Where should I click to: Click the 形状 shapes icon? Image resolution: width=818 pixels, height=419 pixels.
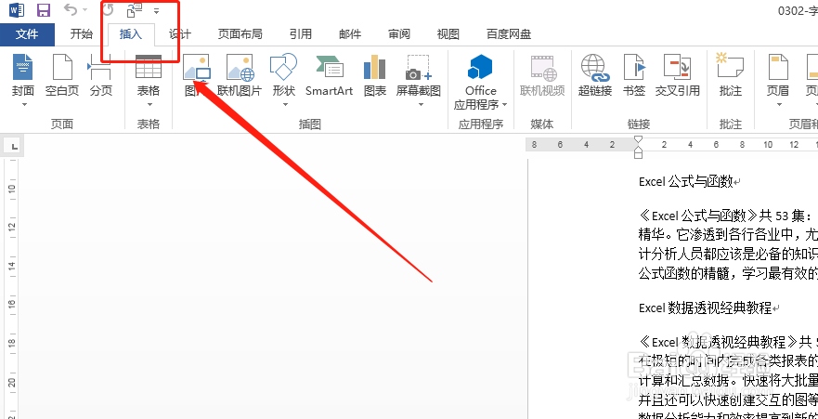(x=283, y=67)
